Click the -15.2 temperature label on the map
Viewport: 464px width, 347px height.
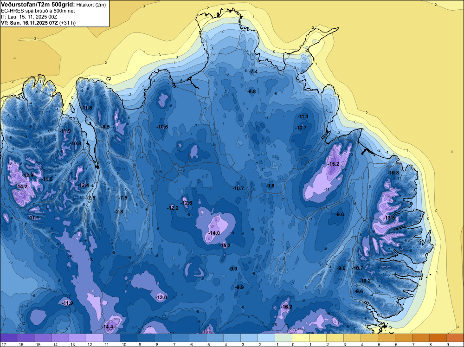coord(334,164)
